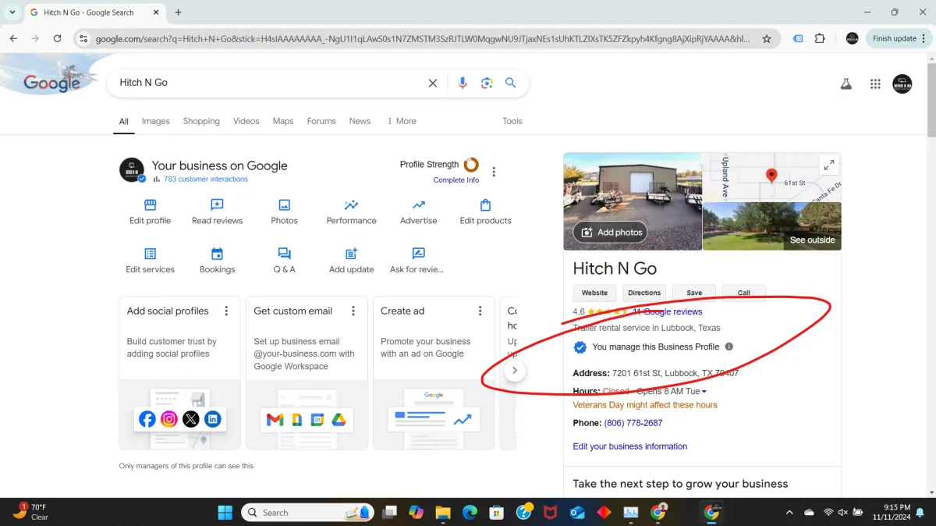
Task: Open Create ad card options
Action: [x=480, y=311]
